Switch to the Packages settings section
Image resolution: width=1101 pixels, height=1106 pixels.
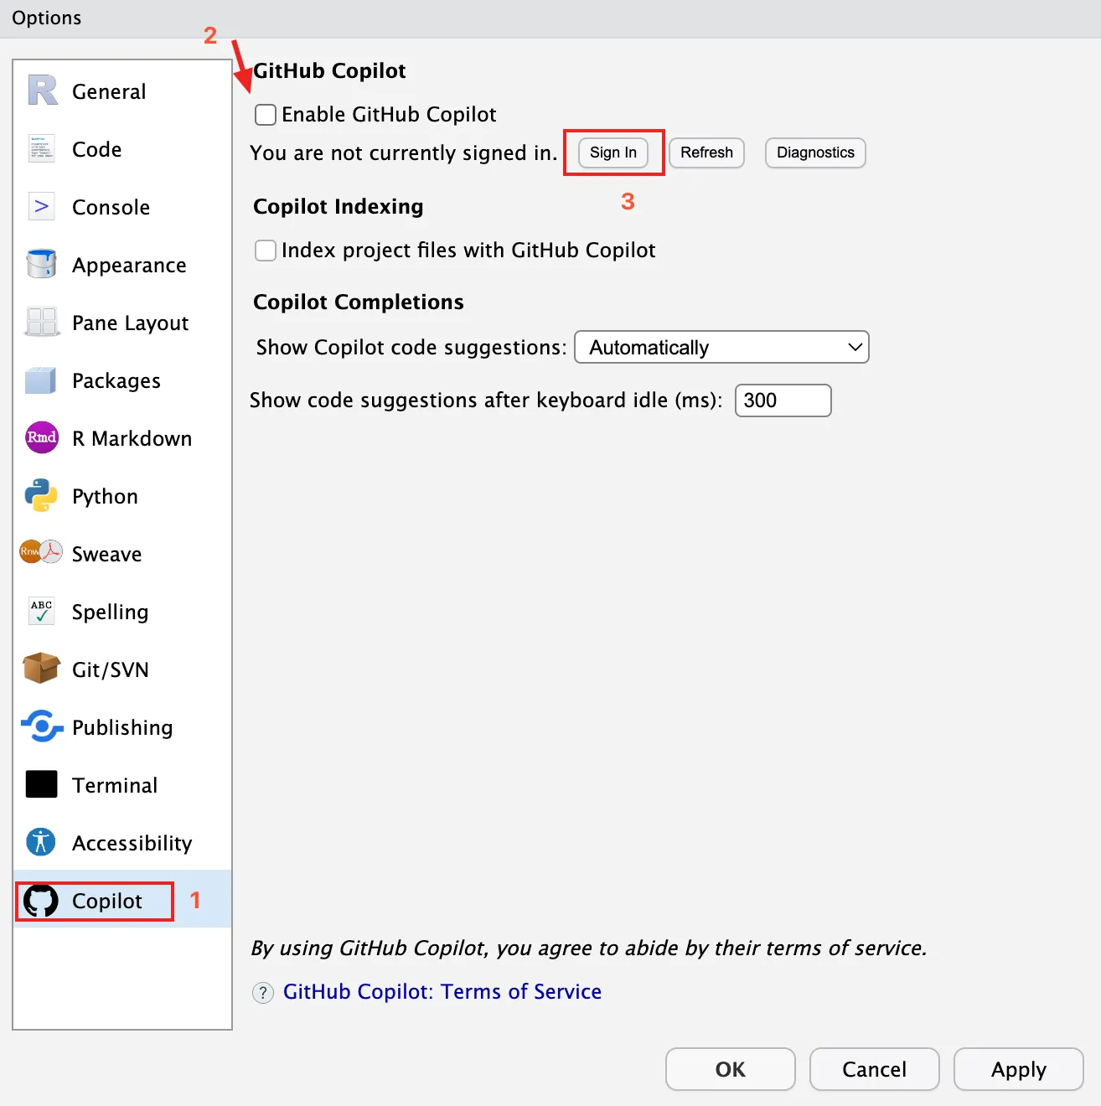[116, 380]
